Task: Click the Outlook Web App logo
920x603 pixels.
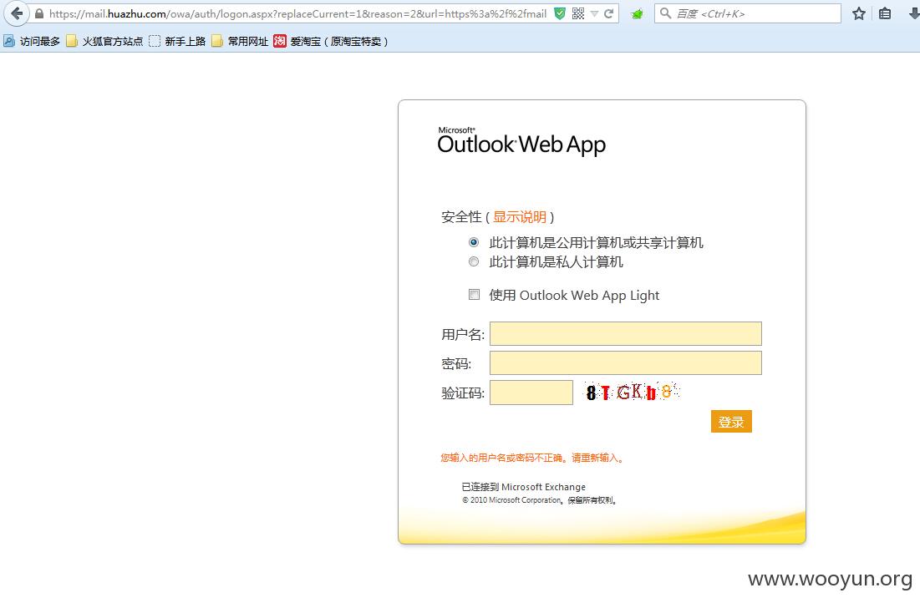Action: (521, 141)
